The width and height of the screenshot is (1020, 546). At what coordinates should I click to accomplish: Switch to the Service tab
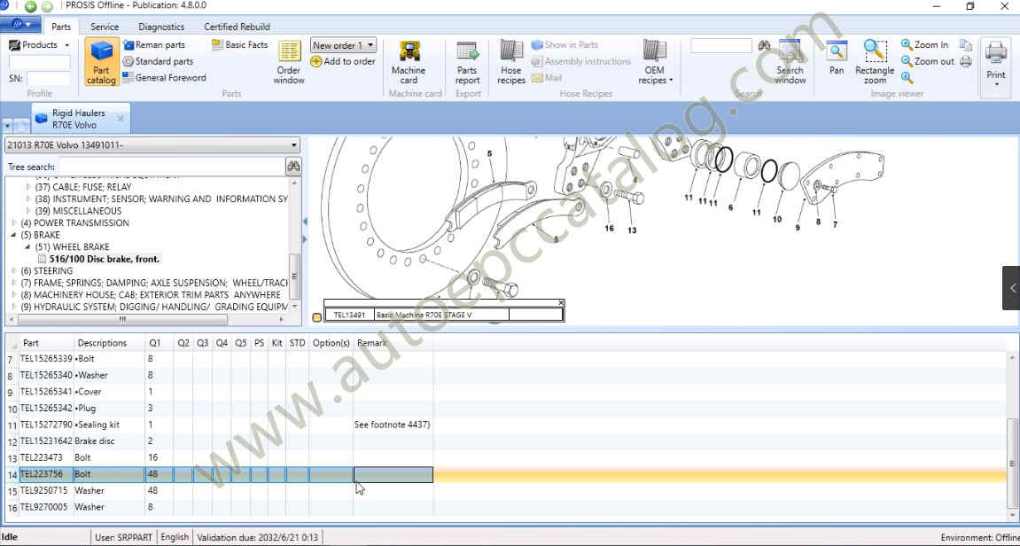[x=105, y=27]
